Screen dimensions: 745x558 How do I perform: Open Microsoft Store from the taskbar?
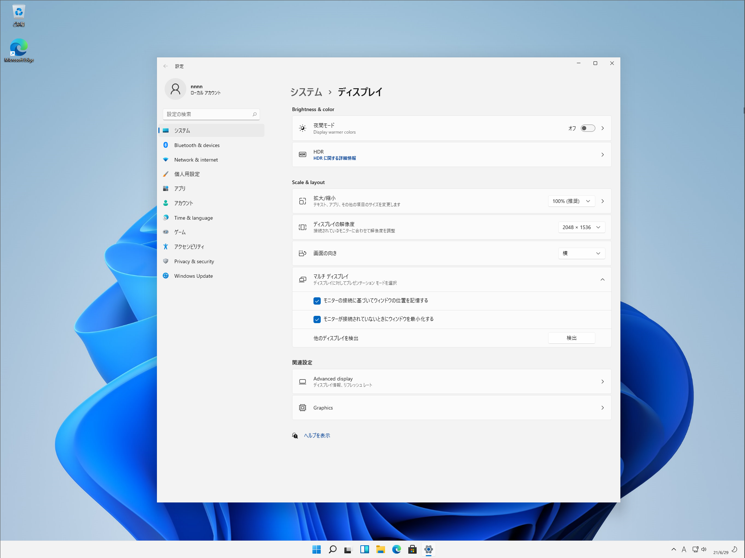(x=413, y=550)
